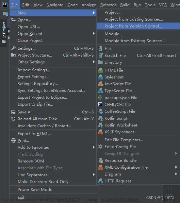Click the Reload All from Disk icon
Viewport: 180px width, 203px height.
tap(13, 119)
